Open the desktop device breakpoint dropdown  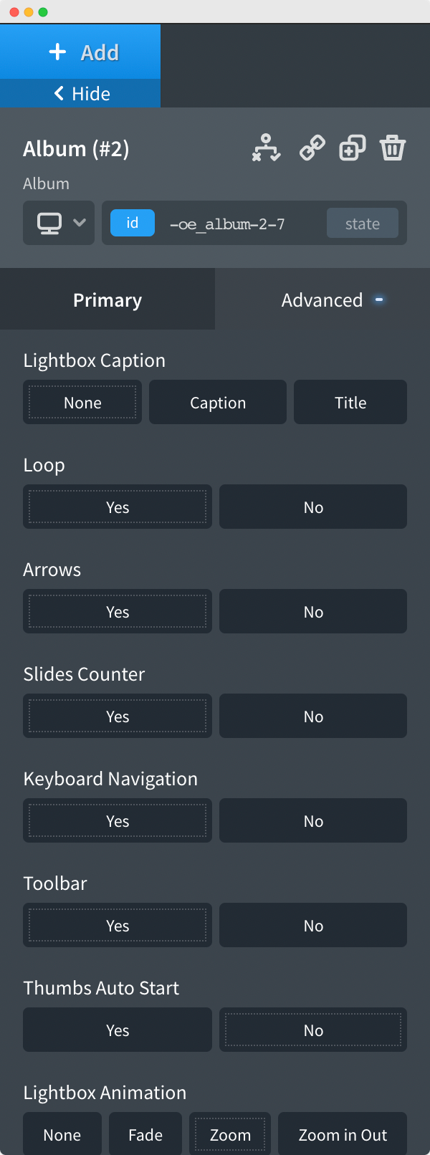[x=59, y=224]
